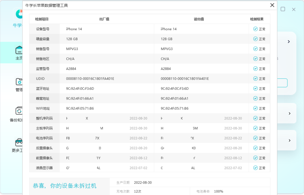Expand the bottom right panel arrow

[x=289, y=140]
